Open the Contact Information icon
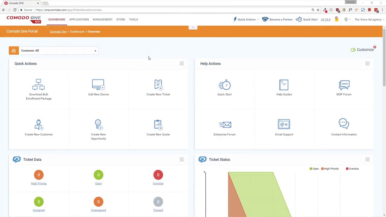Image resolution: width=386 pixels, height=217 pixels. 344,124
